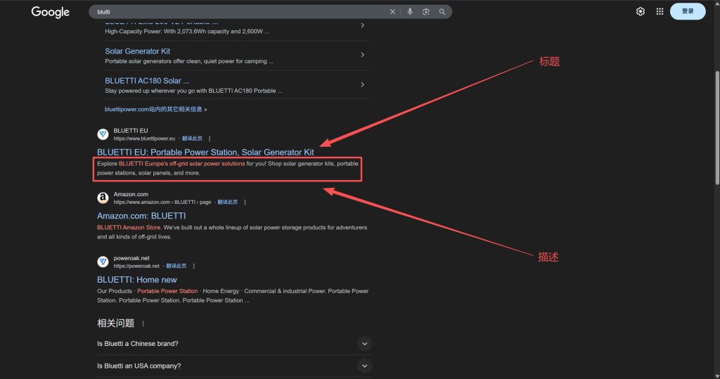The image size is (720, 379).
Task: Open the 'BLUETTI: Home new' result
Action: pos(136,280)
